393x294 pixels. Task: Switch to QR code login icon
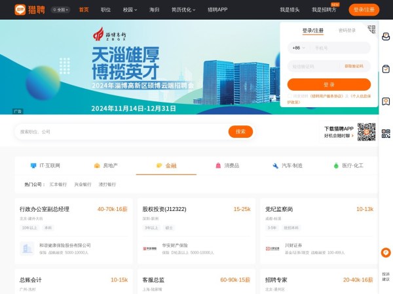click(371, 29)
